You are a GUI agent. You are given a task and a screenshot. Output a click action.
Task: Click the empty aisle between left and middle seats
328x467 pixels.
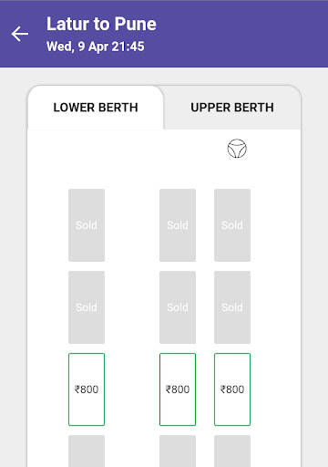(132, 307)
